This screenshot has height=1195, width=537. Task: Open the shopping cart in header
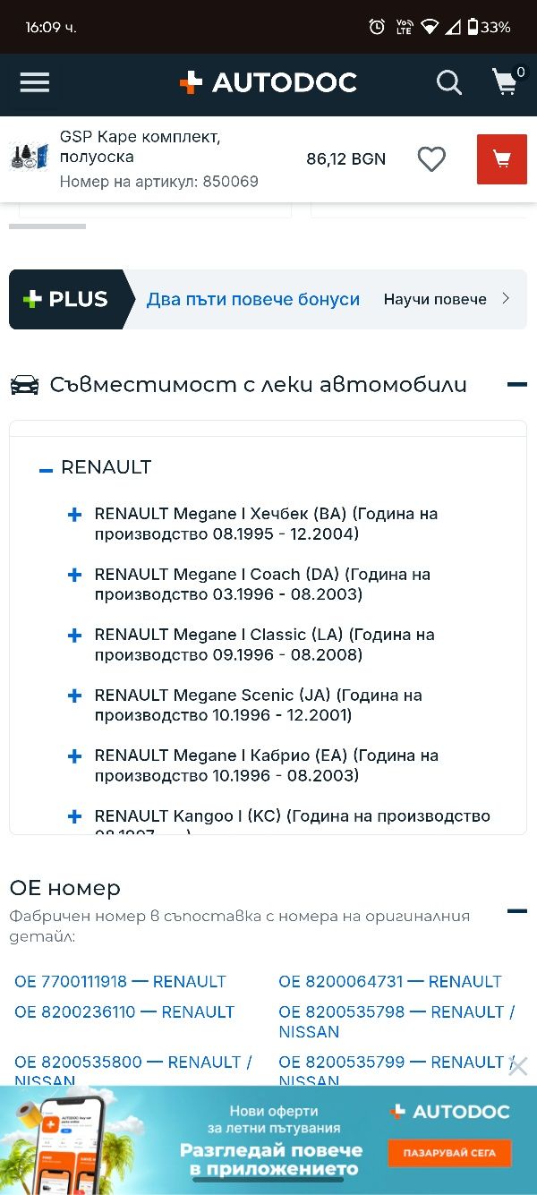[x=507, y=81]
